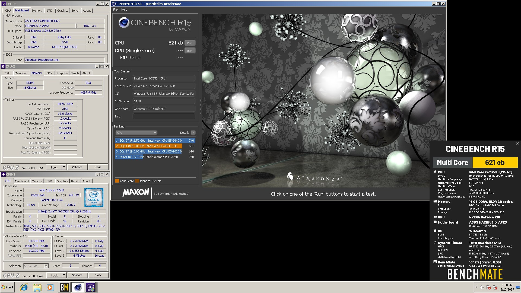Image resolution: width=521 pixels, height=293 pixels.
Task: Open the Action Center flag icon
Action: pyautogui.click(x=489, y=287)
